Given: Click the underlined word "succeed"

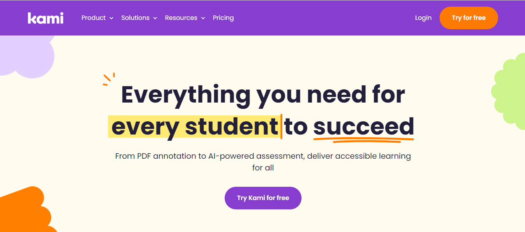Looking at the screenshot, I should [x=363, y=127].
